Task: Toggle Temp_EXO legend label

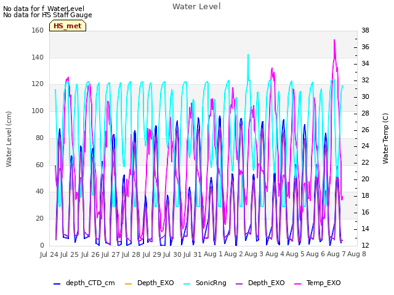Action: click(323, 283)
